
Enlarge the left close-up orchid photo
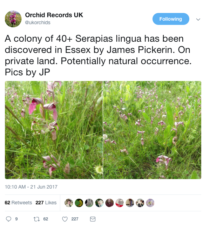tap(54, 130)
